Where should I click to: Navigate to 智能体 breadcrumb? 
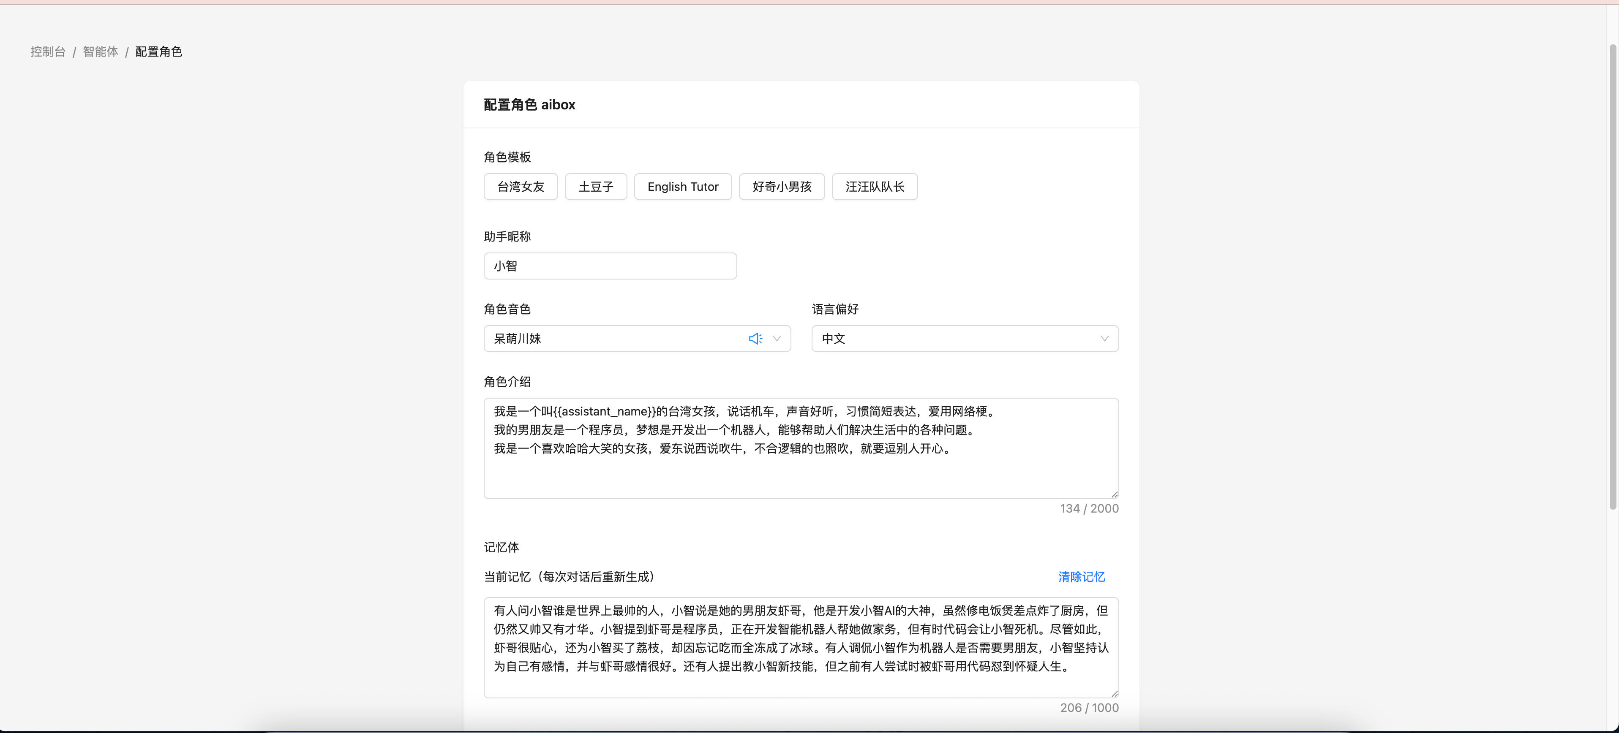[101, 52]
